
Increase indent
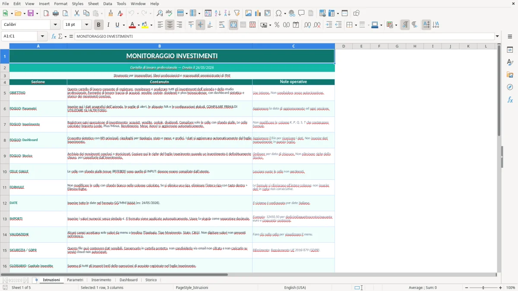tap(329, 25)
